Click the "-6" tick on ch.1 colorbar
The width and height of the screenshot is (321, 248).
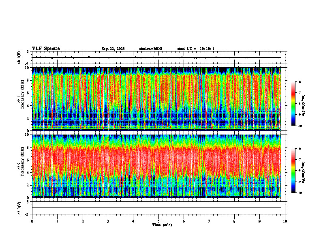(x=299, y=81)
